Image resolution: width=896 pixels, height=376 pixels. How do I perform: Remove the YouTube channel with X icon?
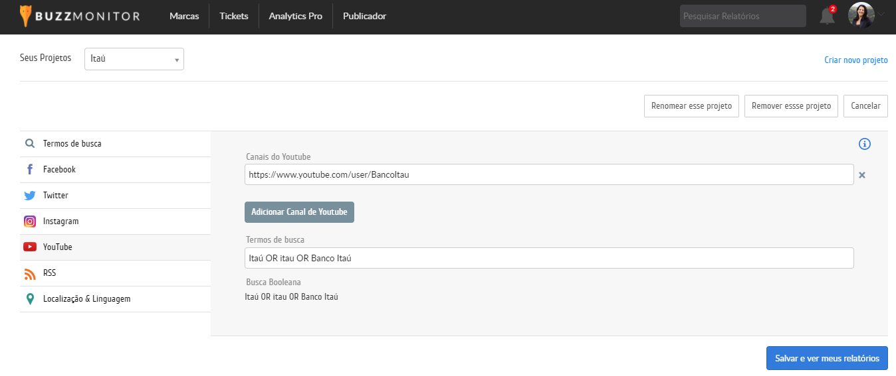coord(862,175)
